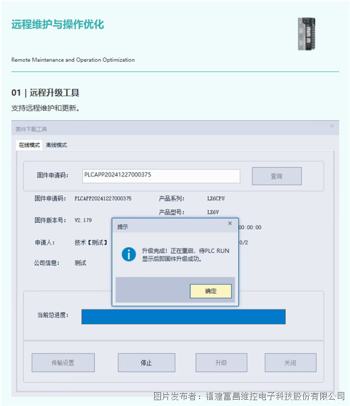
Task: Click the 远程维护与操作优化 heading
Action: 58,24
